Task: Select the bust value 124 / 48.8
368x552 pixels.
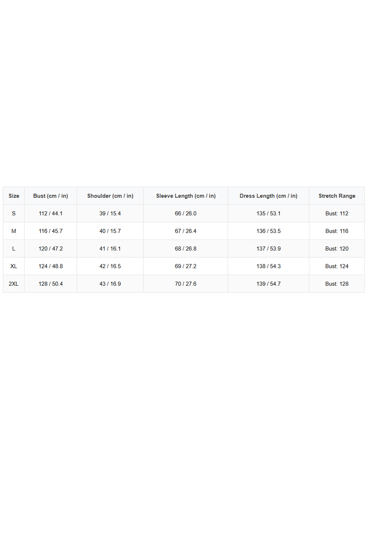Action: pos(50,266)
